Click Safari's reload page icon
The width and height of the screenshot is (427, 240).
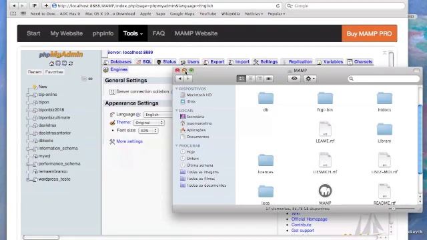click(x=278, y=6)
